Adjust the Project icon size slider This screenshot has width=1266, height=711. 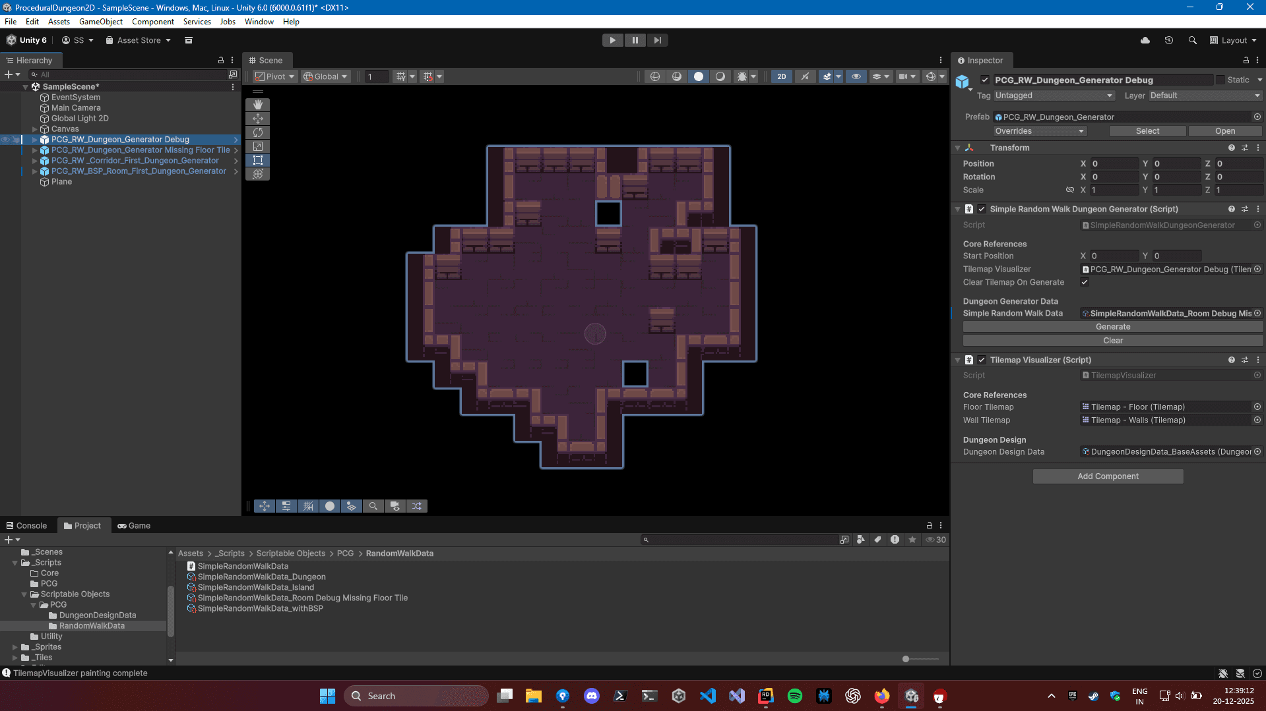coord(906,659)
